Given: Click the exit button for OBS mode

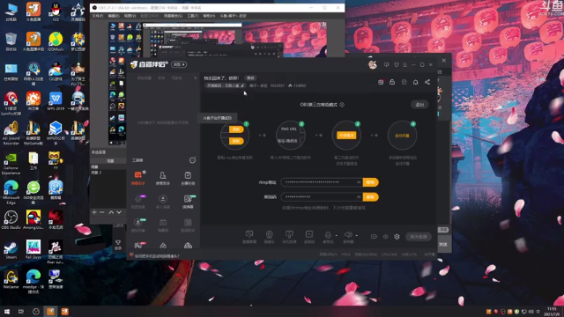Looking at the screenshot, I should [x=419, y=105].
